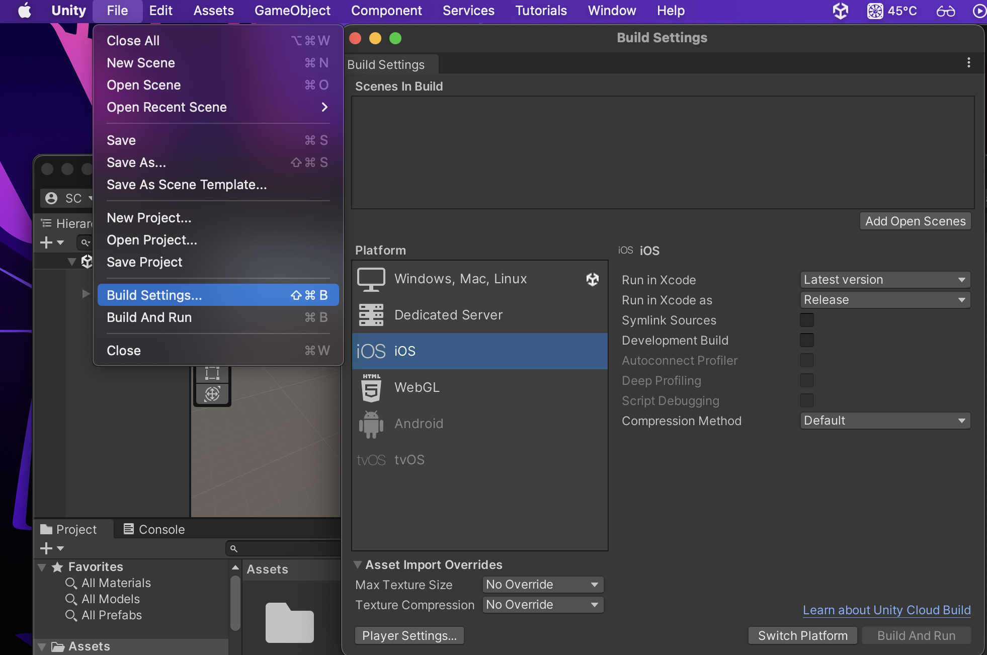Click the account icon labeled SC
987x655 pixels.
tap(51, 198)
